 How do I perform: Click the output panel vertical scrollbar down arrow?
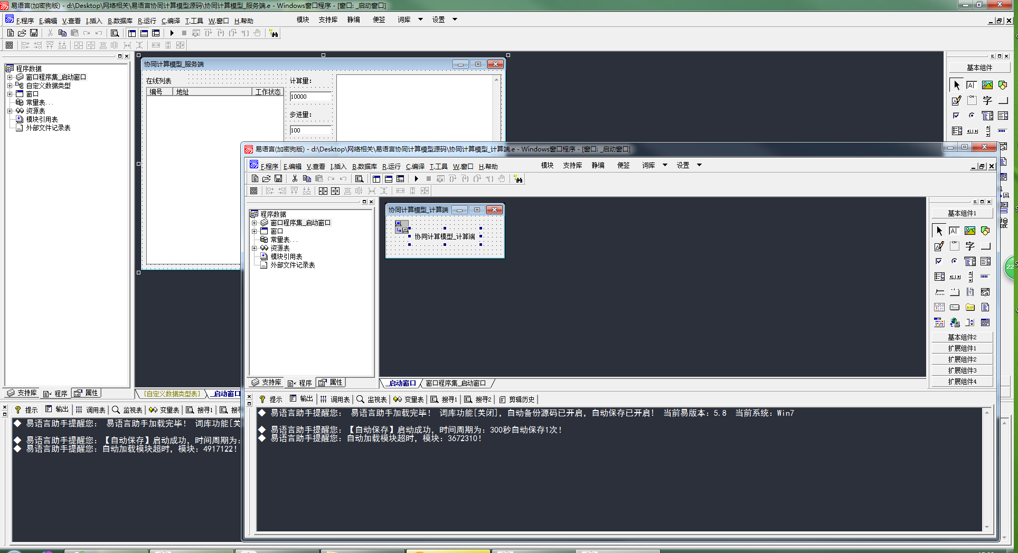tap(987, 527)
